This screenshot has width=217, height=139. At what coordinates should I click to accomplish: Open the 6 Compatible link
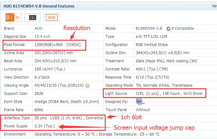click(183, 28)
